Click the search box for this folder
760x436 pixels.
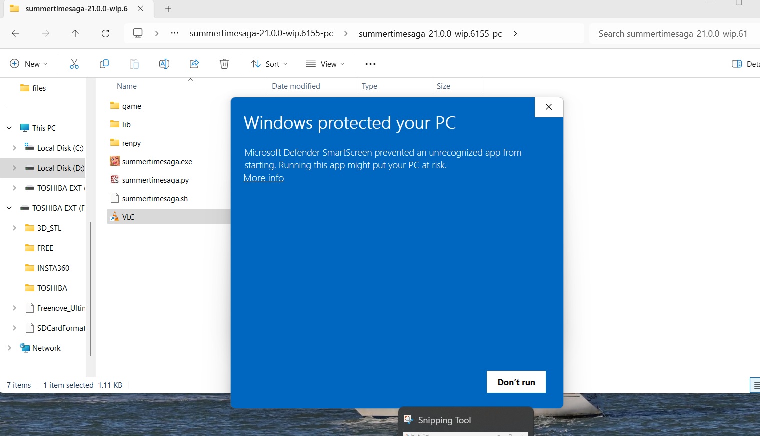point(673,34)
